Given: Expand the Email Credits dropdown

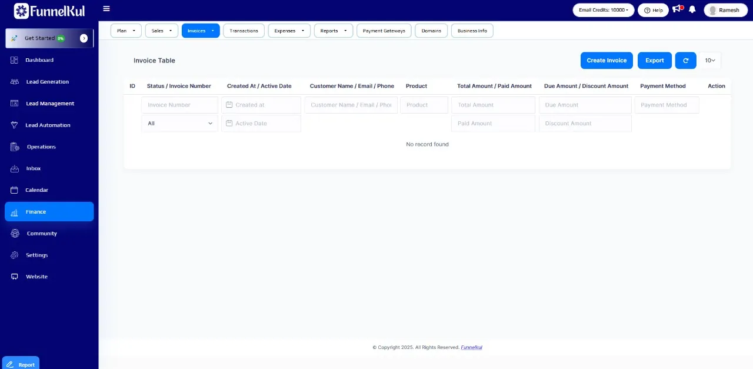Looking at the screenshot, I should tap(603, 10).
